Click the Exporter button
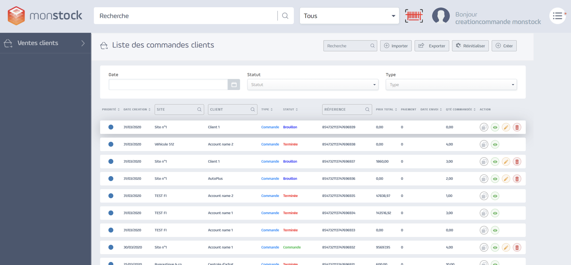Screen dimensions: 571x265 [432, 46]
